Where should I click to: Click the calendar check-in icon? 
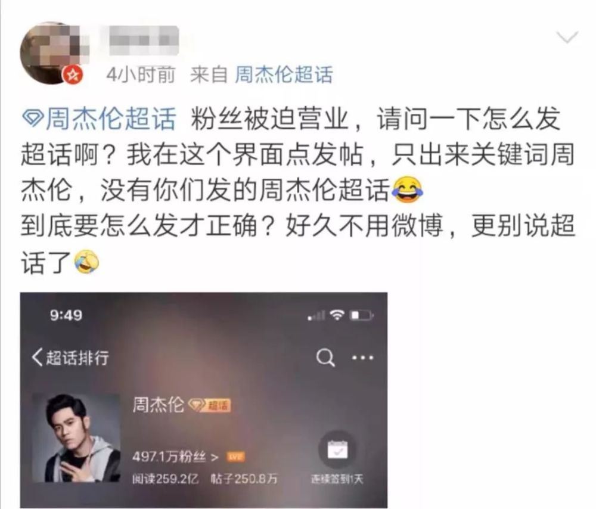tap(337, 449)
